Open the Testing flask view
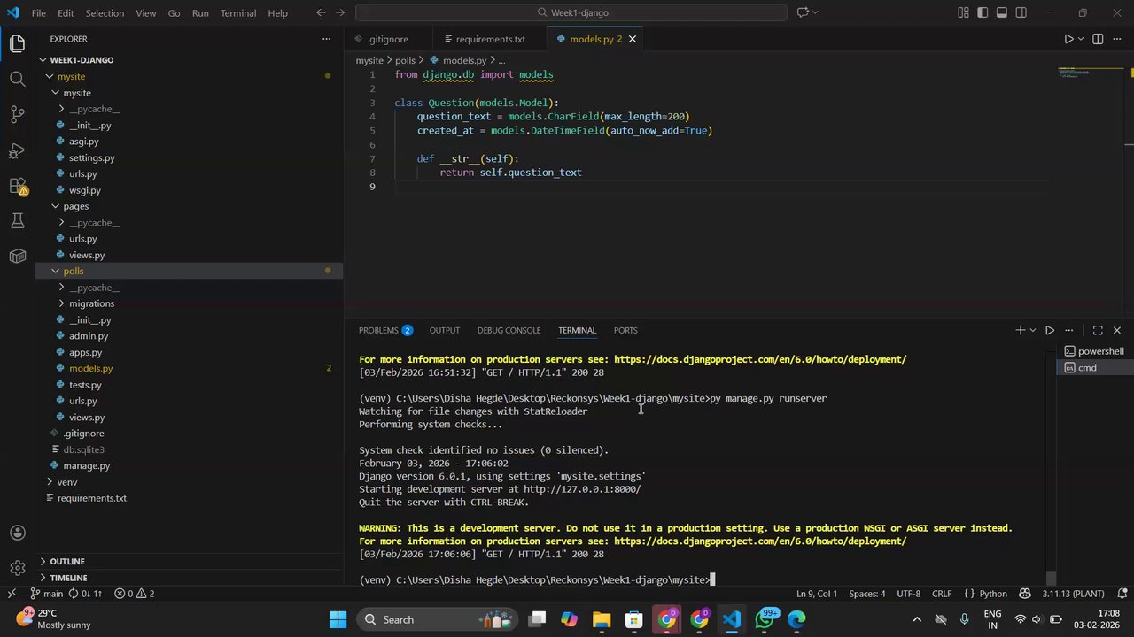The width and height of the screenshot is (1134, 637). coord(17,221)
